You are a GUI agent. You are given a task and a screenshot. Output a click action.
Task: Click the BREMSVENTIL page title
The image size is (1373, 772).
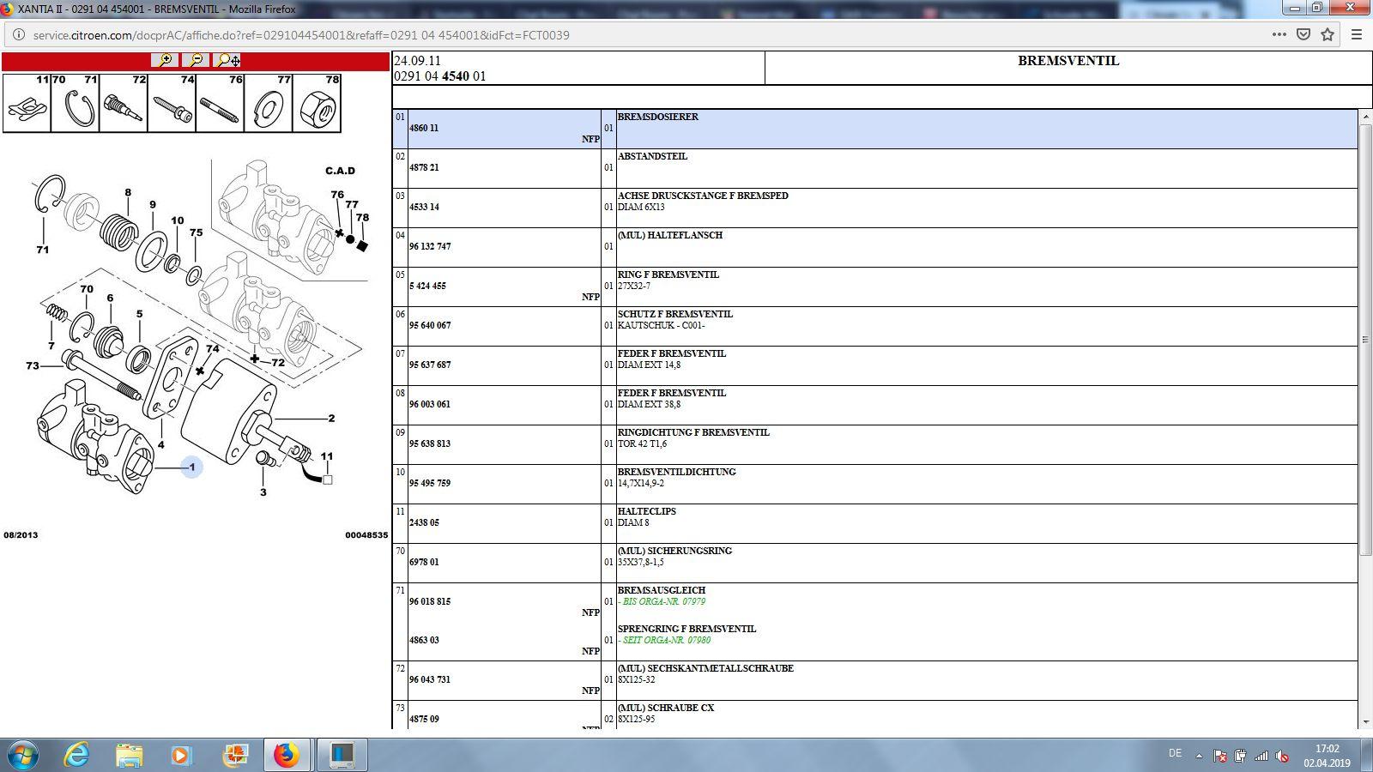pos(1068,61)
